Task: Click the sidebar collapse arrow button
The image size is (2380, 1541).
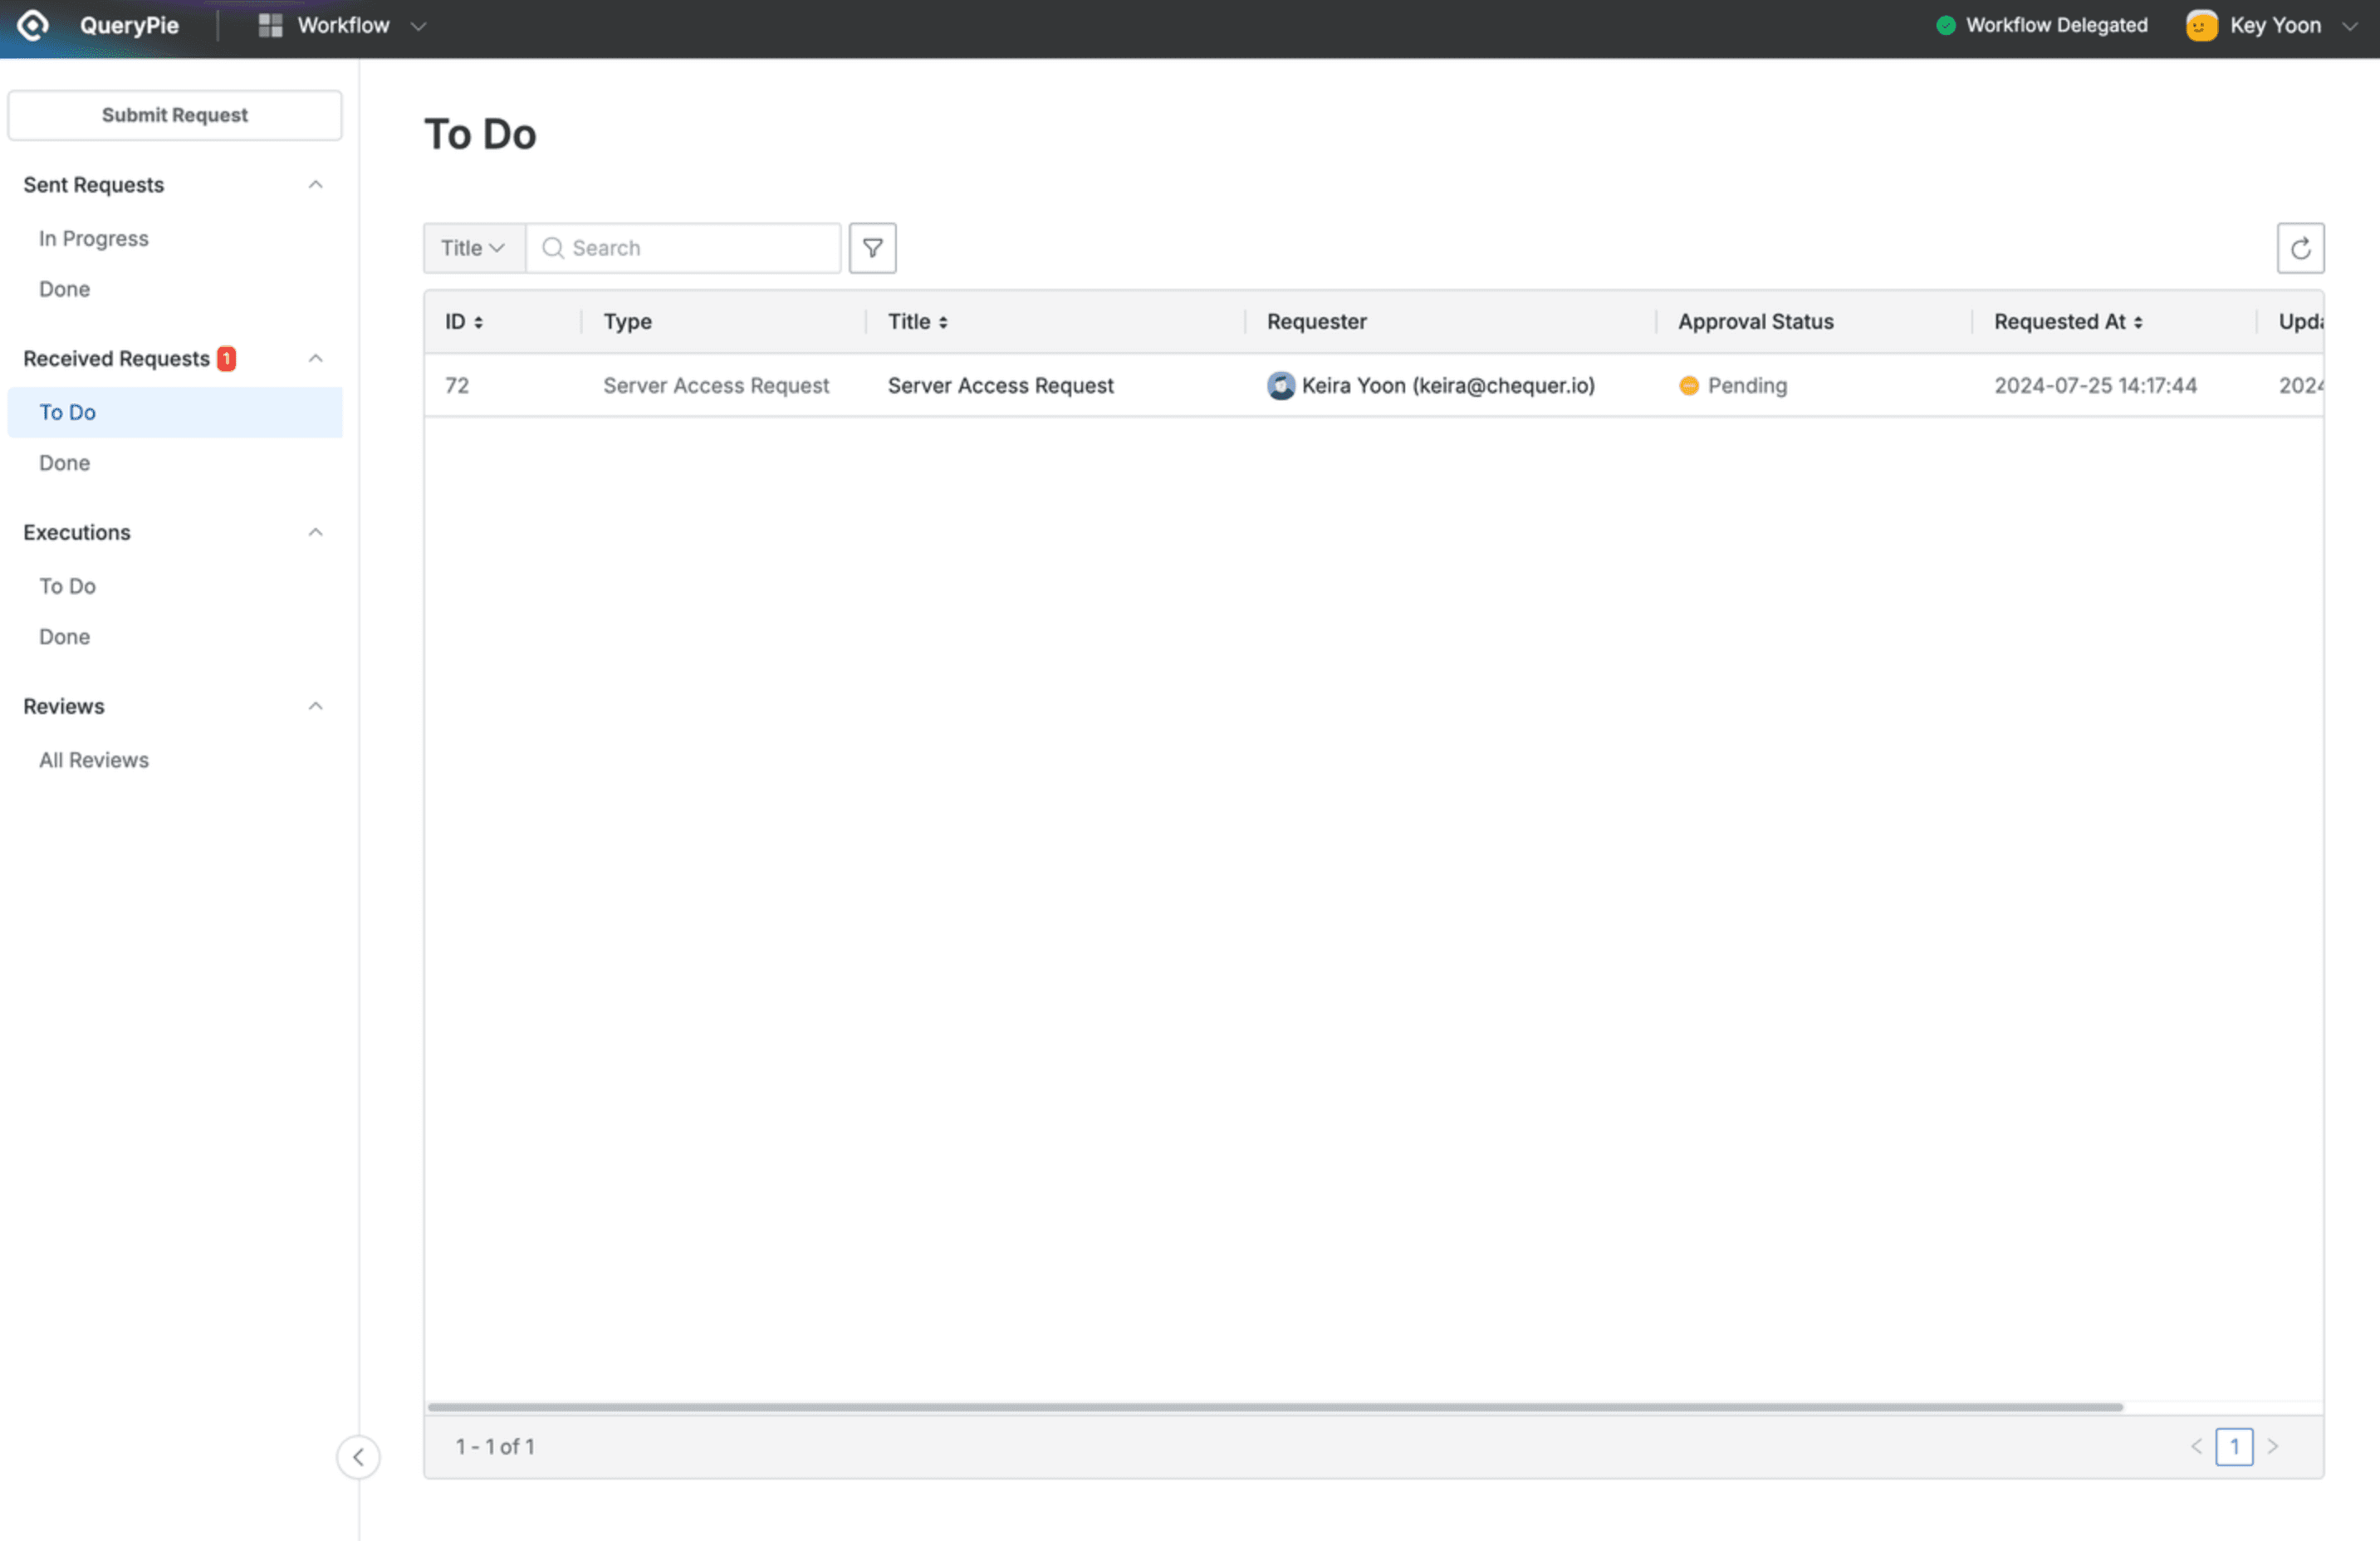Action: (358, 1456)
